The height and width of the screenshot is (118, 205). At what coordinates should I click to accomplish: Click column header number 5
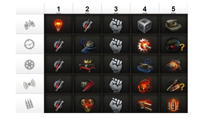173,9
